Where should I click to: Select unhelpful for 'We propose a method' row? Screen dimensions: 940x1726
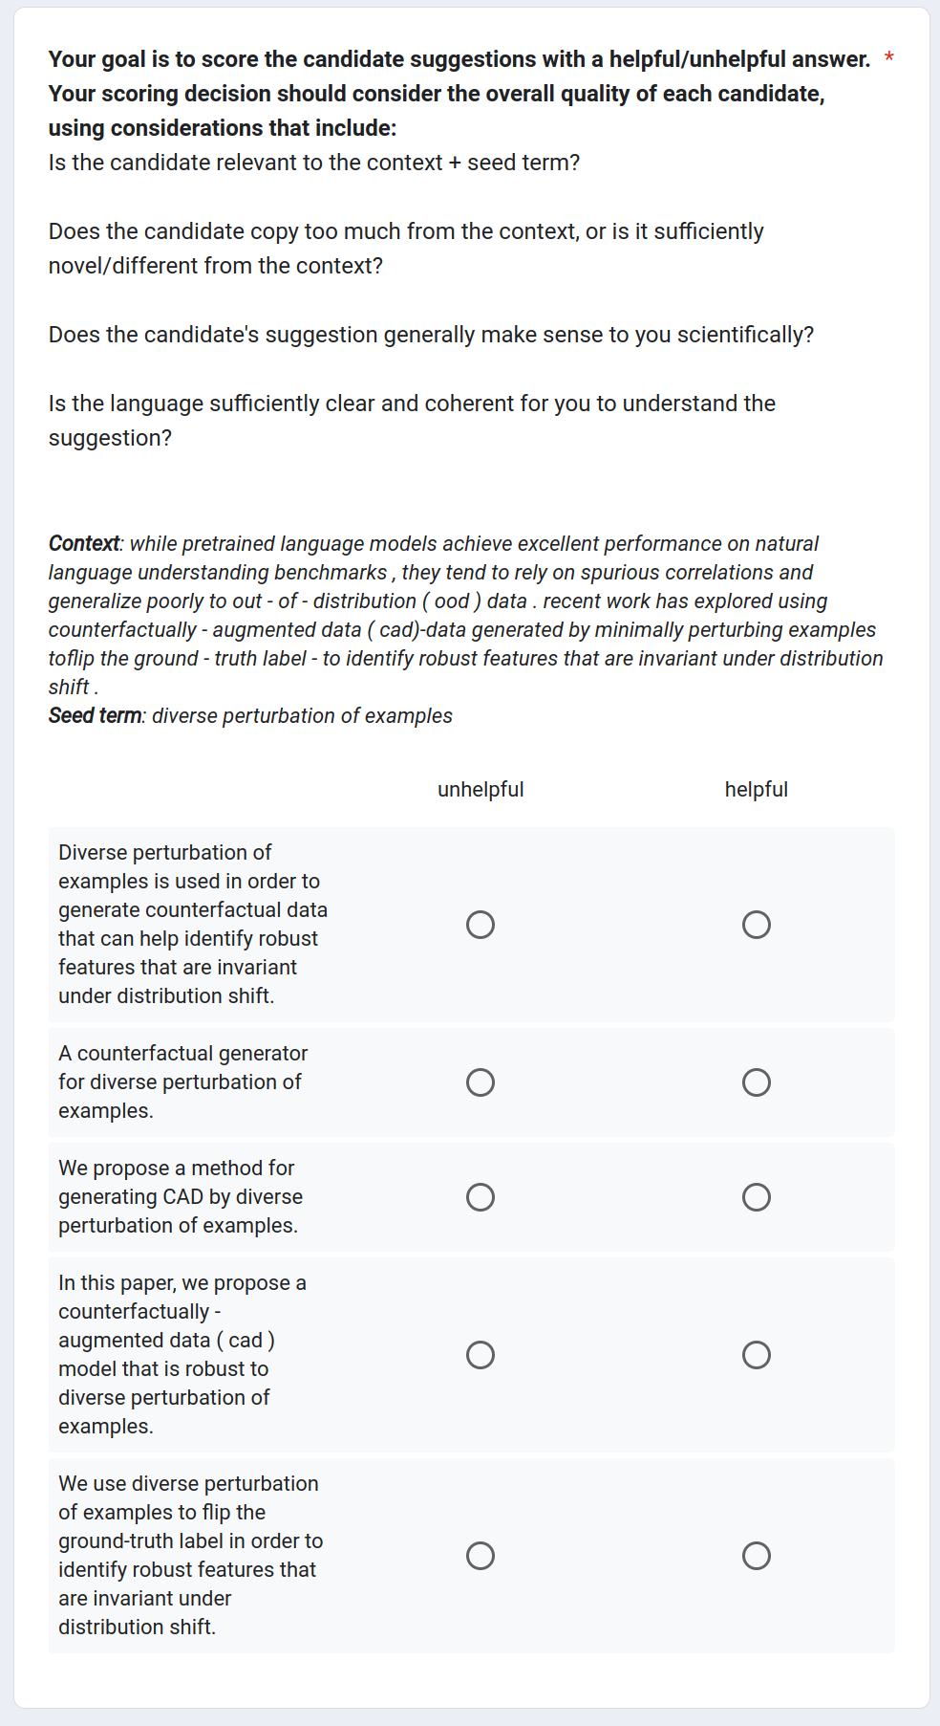coord(481,1197)
